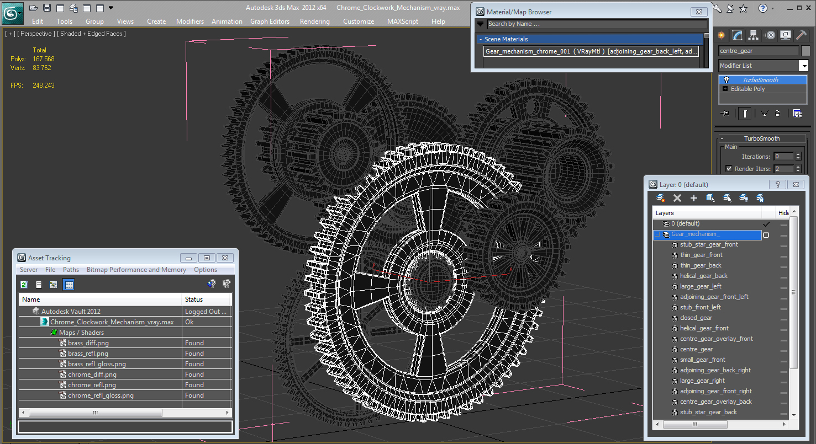Click the favorites star icon in title bar

744,8
